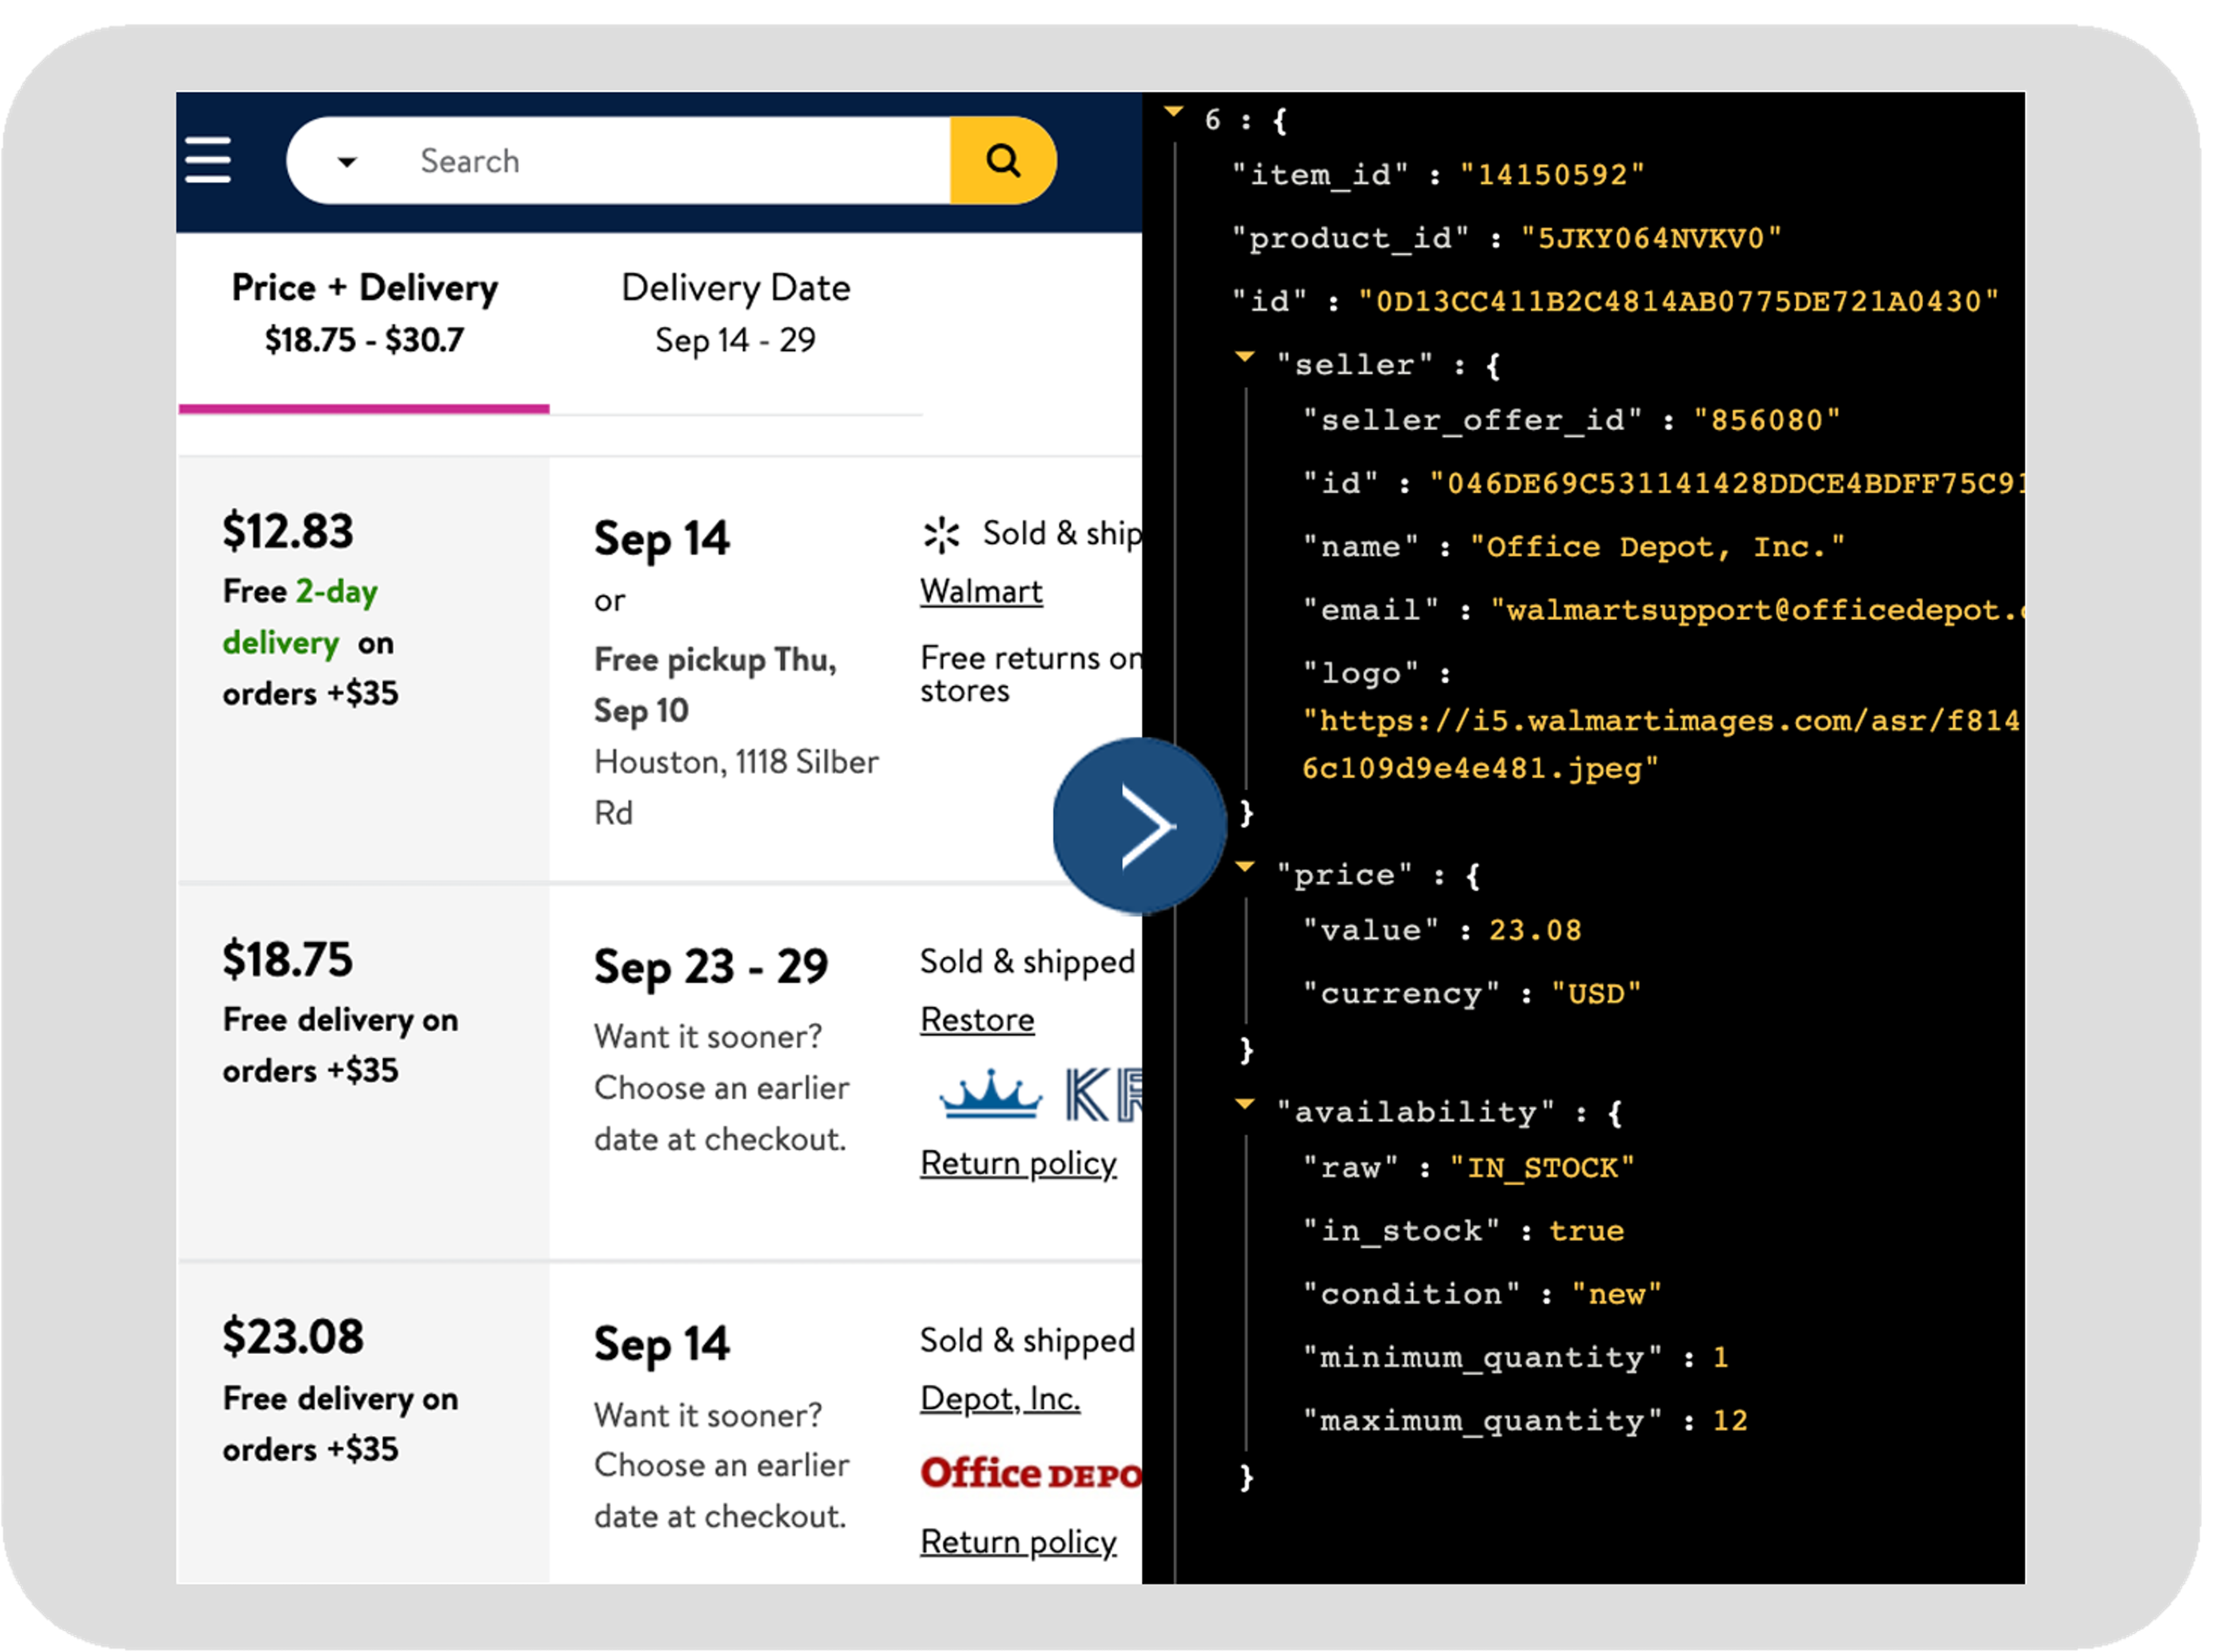Open the hamburger menu icon
2224x1652 pixels.
pos(208,160)
